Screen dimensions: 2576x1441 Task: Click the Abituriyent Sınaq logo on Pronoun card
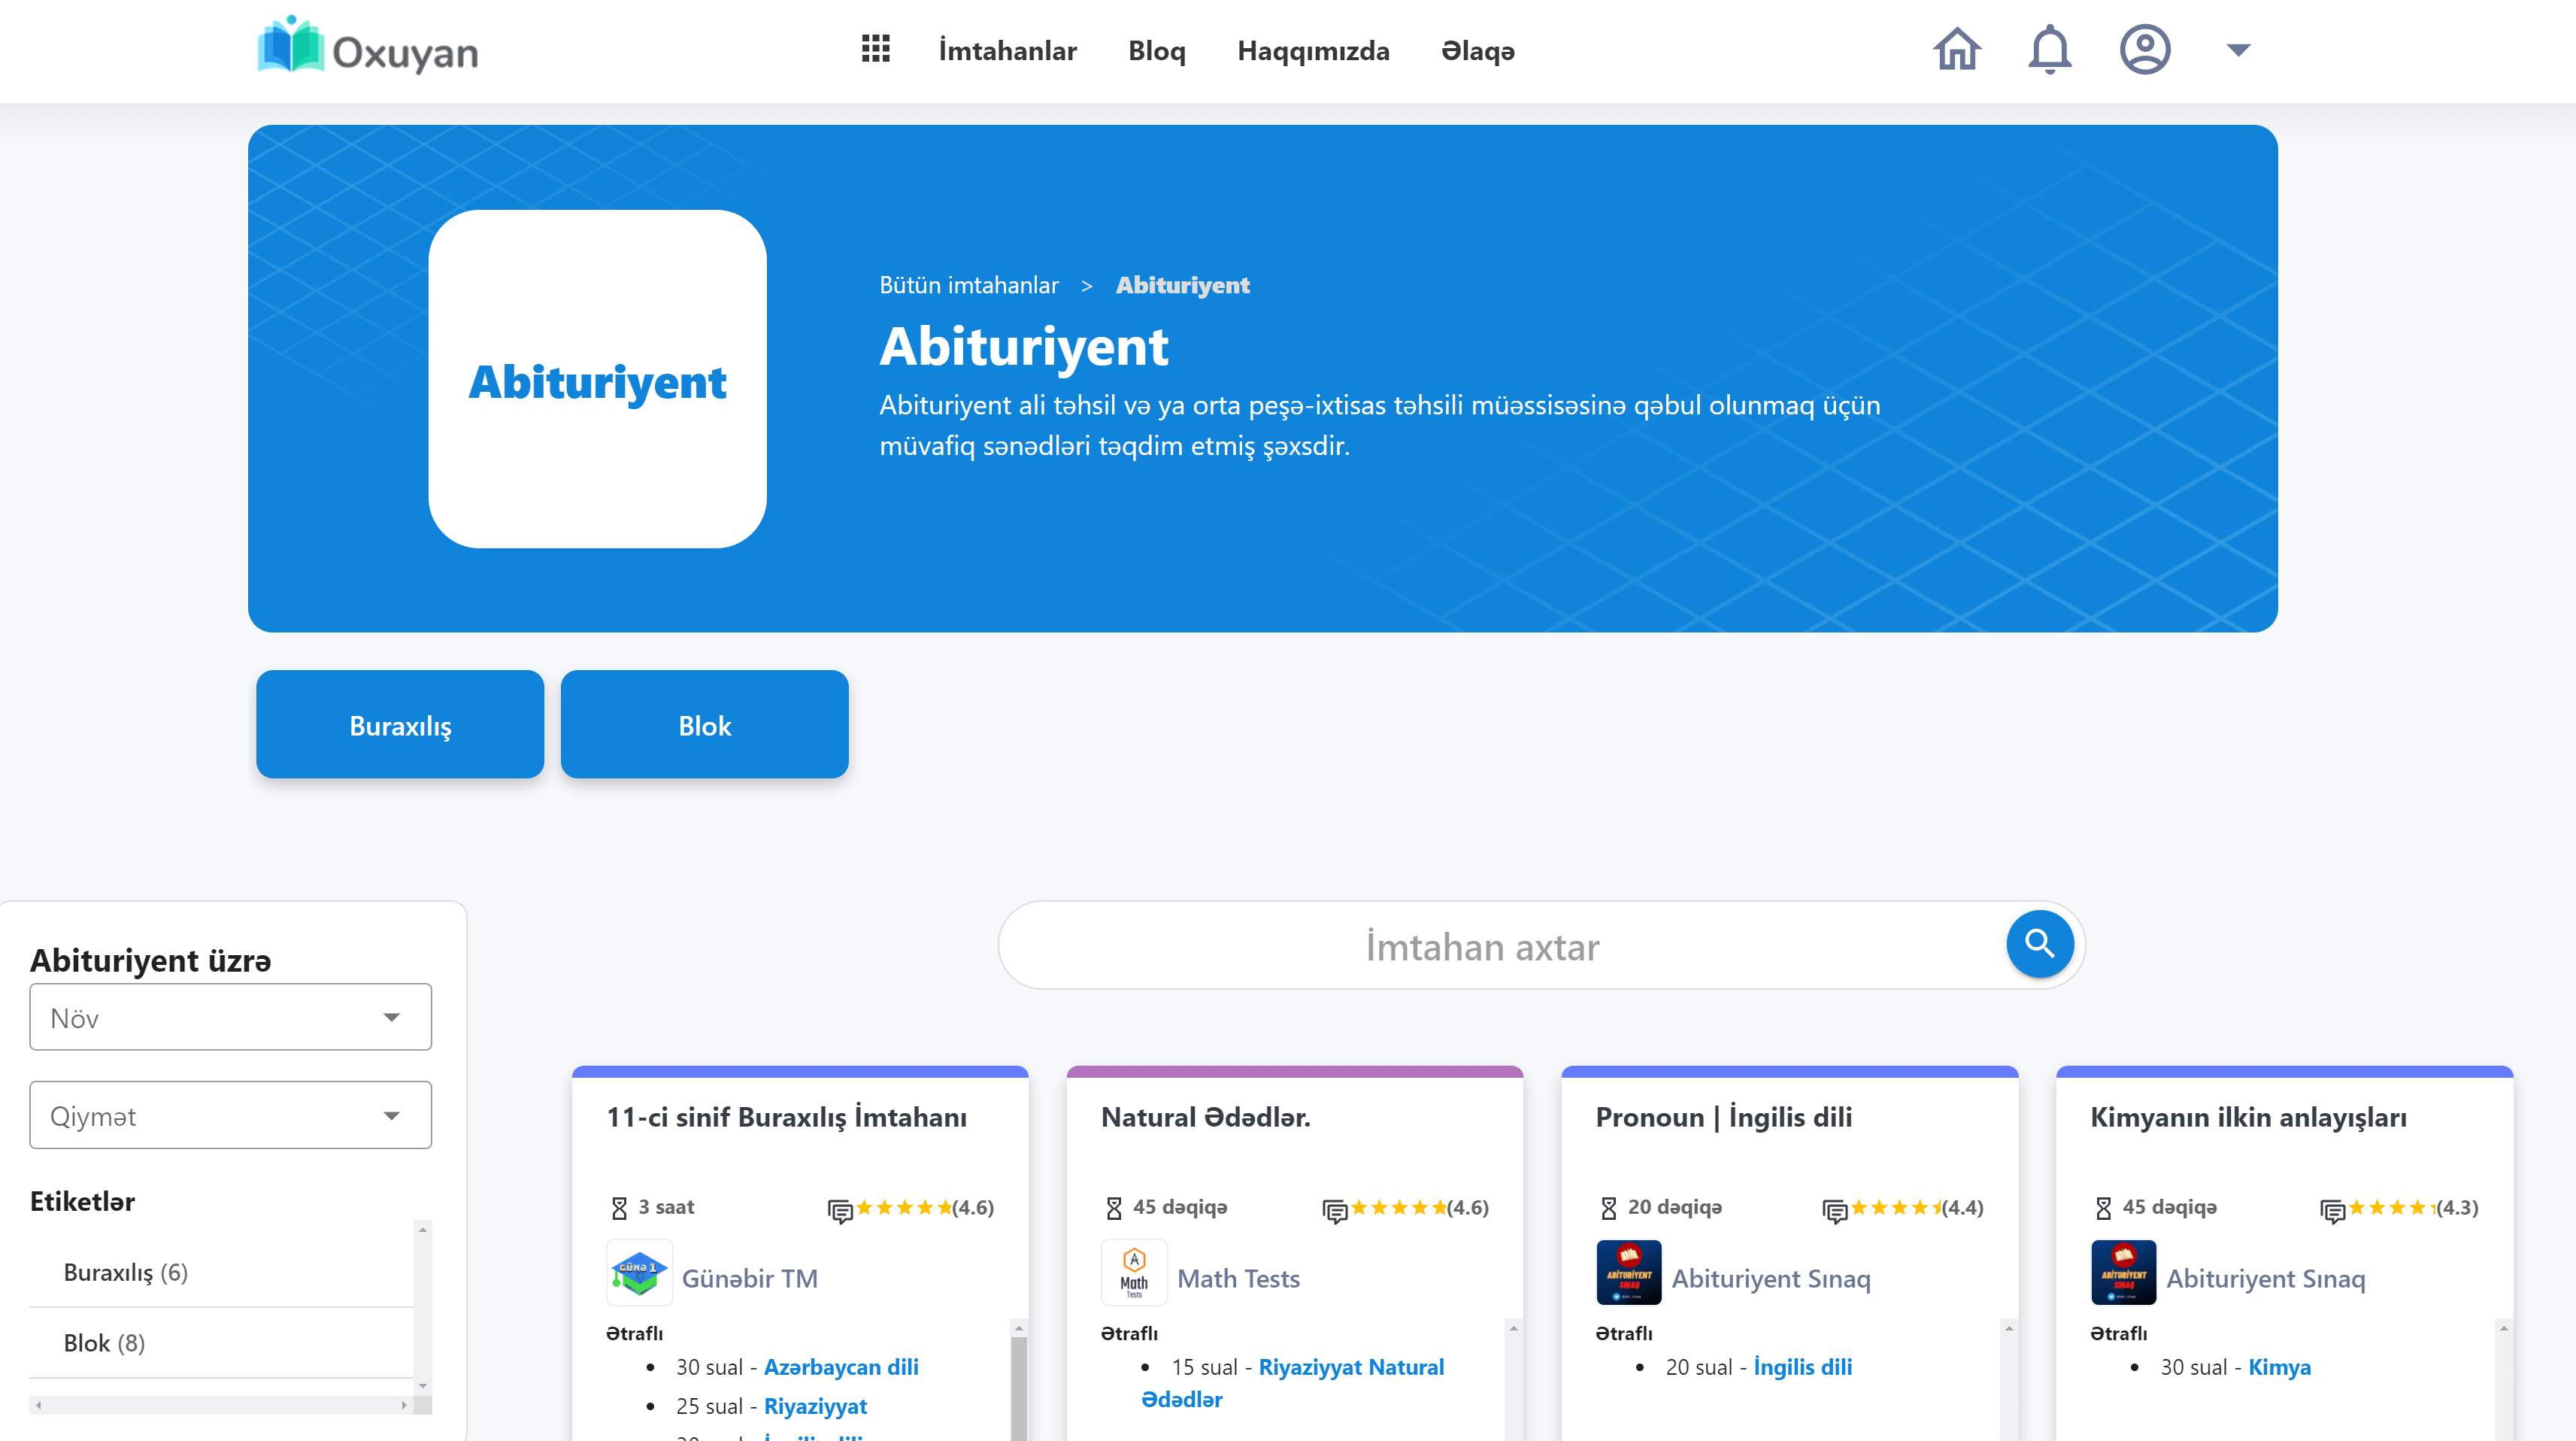point(1628,1273)
